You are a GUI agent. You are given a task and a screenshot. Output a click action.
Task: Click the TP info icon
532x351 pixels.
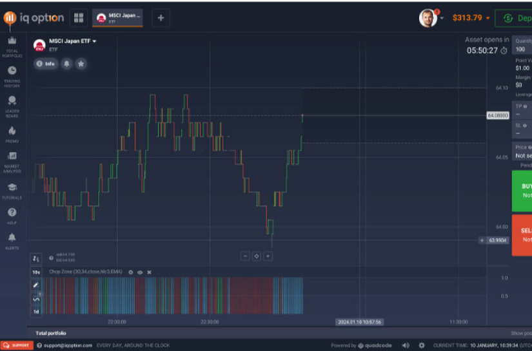(x=525, y=106)
